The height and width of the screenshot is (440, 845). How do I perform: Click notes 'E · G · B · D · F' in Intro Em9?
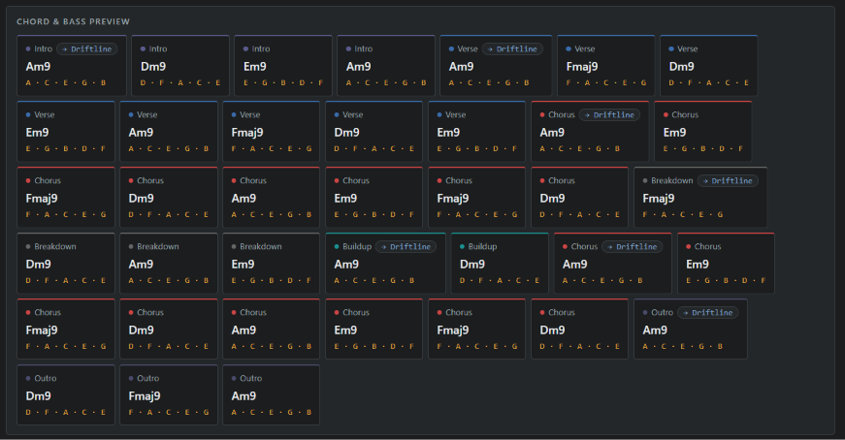(283, 83)
